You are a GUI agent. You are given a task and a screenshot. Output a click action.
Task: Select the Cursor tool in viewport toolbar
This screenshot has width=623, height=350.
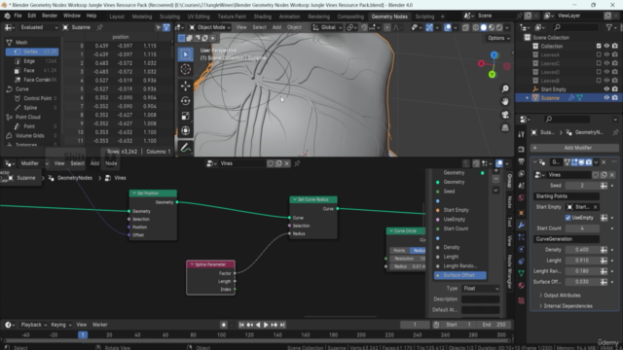click(185, 69)
